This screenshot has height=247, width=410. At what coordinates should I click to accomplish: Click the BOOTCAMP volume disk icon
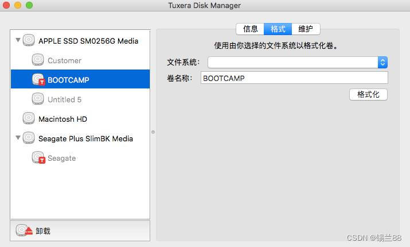pos(38,79)
